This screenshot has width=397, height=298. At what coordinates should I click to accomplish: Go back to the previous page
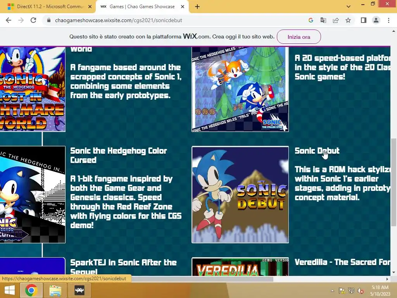tap(9, 20)
